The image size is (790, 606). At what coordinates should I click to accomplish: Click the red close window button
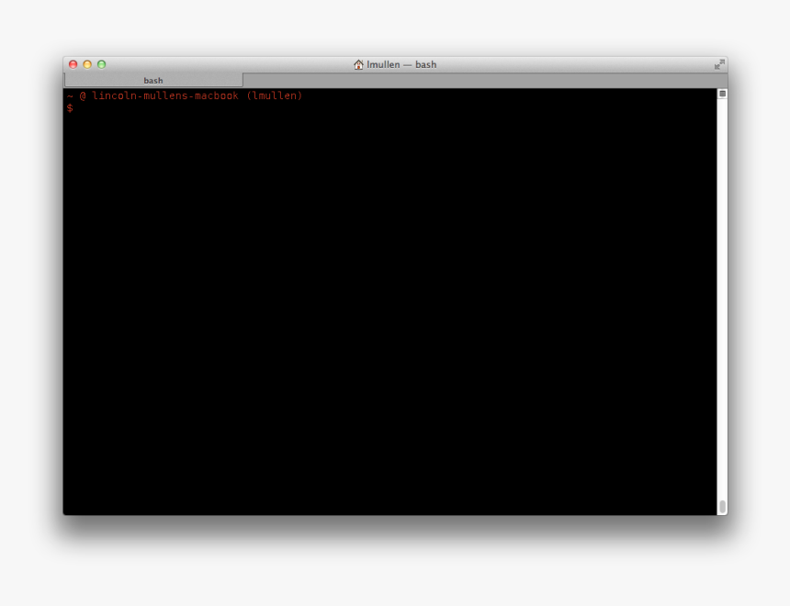tap(73, 64)
